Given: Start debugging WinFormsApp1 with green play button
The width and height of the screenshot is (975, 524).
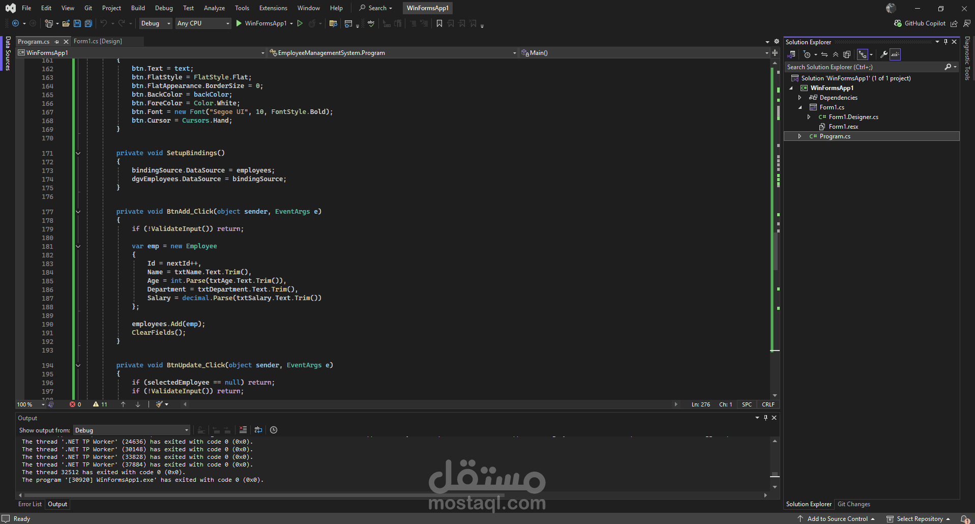Looking at the screenshot, I should coord(239,23).
